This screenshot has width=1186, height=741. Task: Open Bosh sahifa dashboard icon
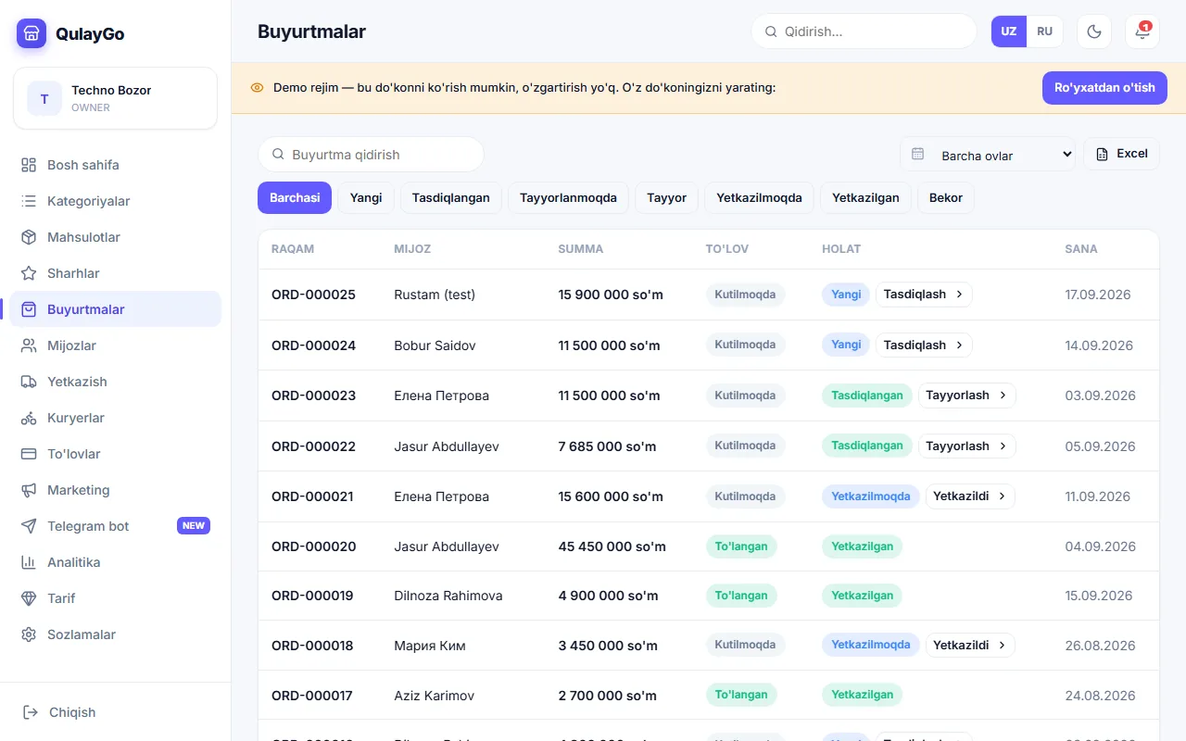29,165
